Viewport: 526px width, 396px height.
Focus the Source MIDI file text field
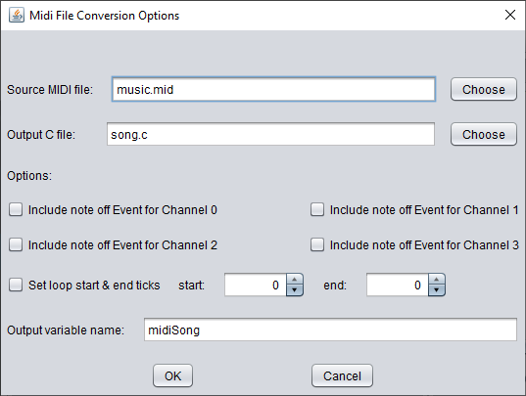coord(273,89)
